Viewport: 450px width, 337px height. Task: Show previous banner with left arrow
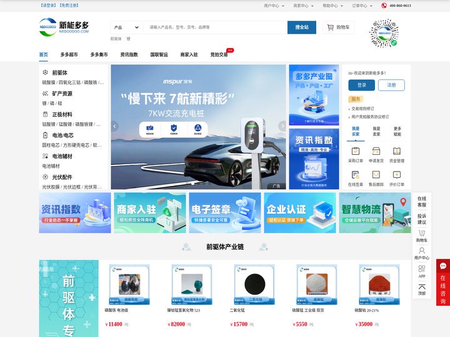[115, 126]
